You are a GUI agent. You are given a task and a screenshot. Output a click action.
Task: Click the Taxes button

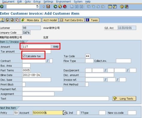92,20
